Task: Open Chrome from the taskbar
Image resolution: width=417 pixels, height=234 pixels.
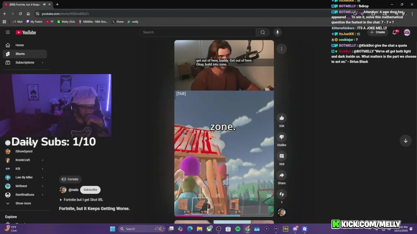Action: 247,229
